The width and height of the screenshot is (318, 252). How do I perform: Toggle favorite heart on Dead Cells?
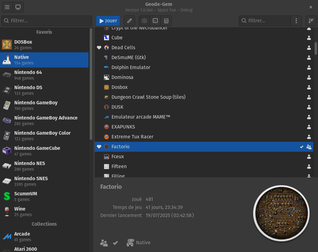[99, 48]
